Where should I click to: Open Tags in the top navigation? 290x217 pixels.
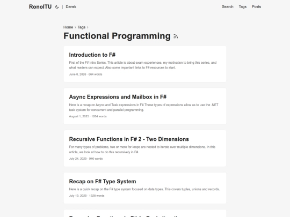(x=242, y=6)
